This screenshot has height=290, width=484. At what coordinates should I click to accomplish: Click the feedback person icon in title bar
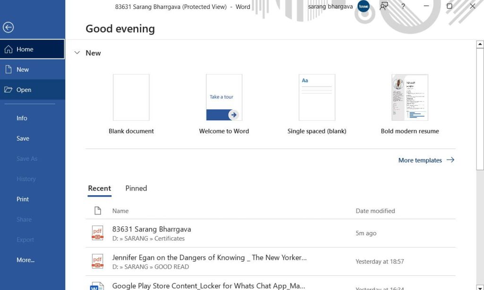(x=384, y=7)
